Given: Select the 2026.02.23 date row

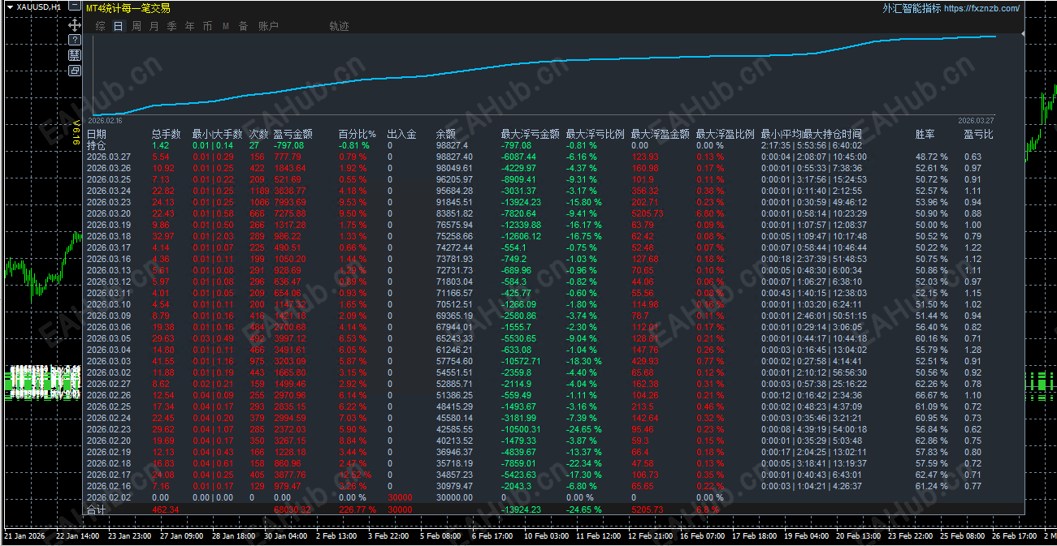Looking at the screenshot, I should pyautogui.click(x=109, y=429).
